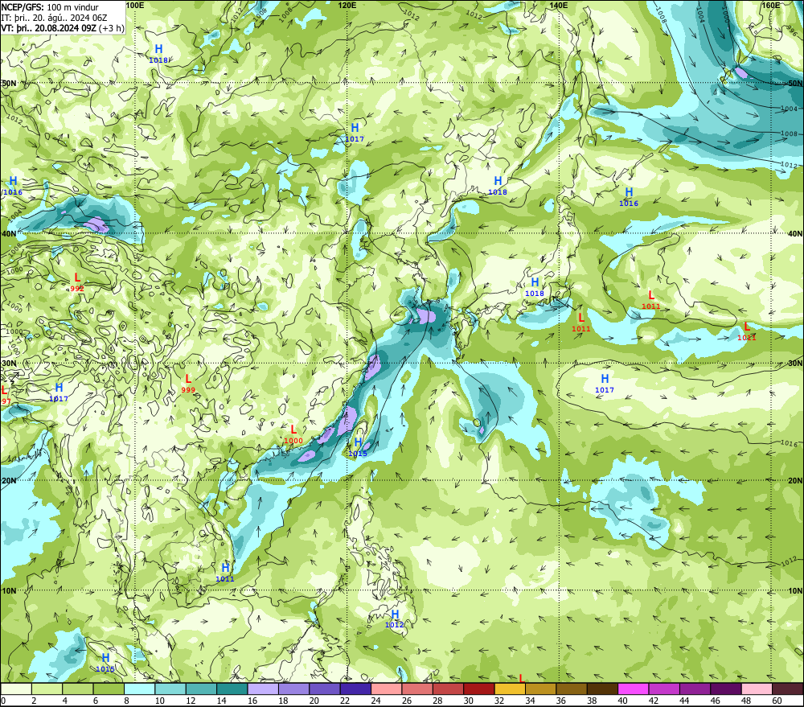The width and height of the screenshot is (804, 707).
Task: Click the pale yellow 0–2 legend swatch
Action: (x=16, y=689)
